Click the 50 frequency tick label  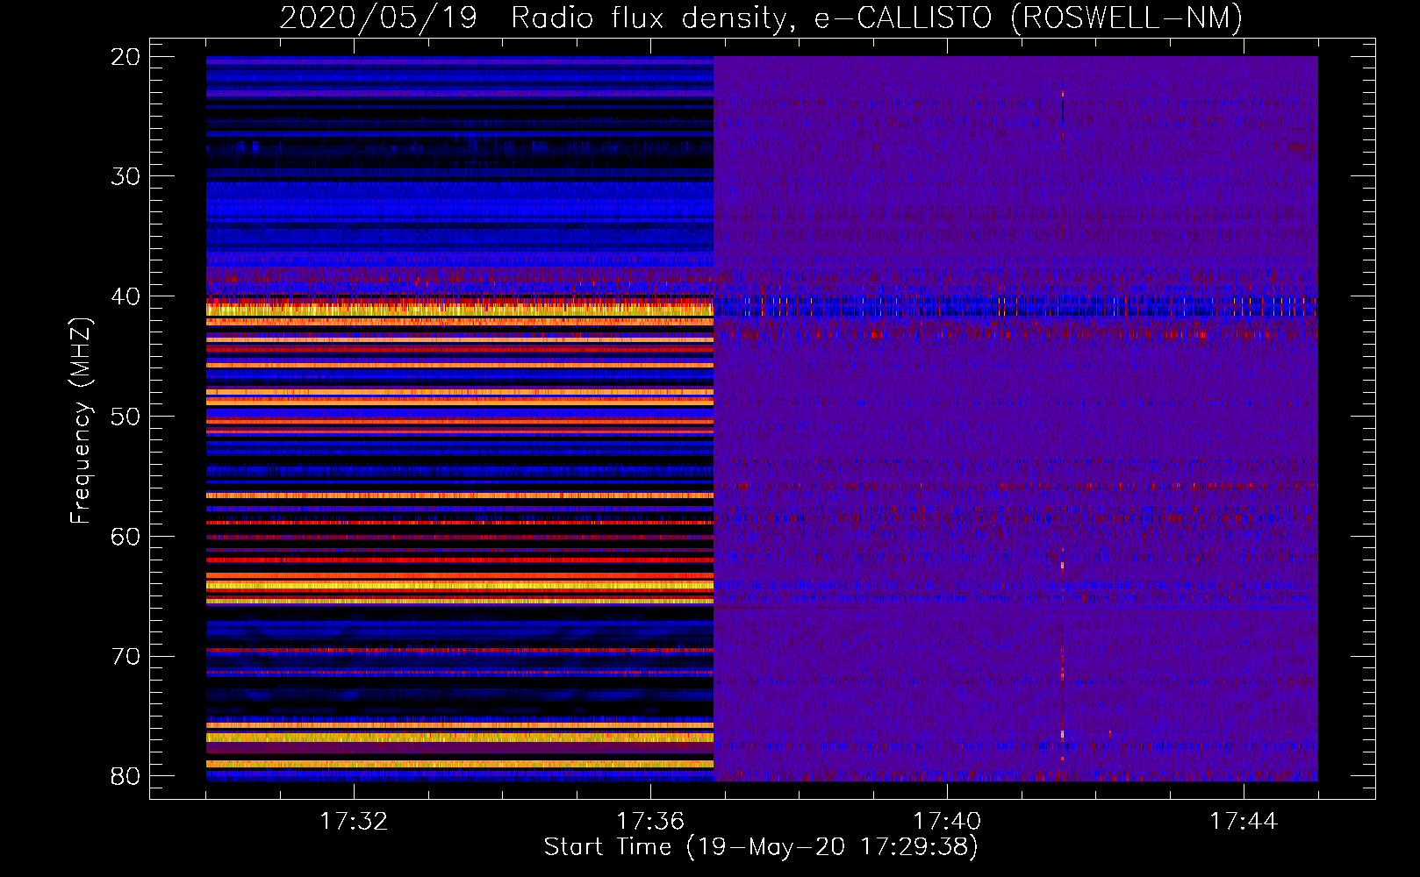[x=126, y=417]
